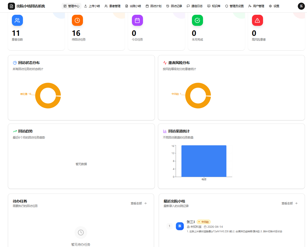Viewport: 307px width, 247px height.
Task: Click the purple 今日任务 calendar icon
Action: [137, 20]
